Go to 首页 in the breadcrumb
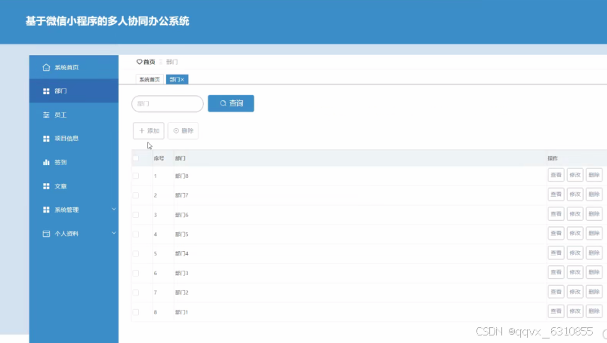 coord(149,62)
